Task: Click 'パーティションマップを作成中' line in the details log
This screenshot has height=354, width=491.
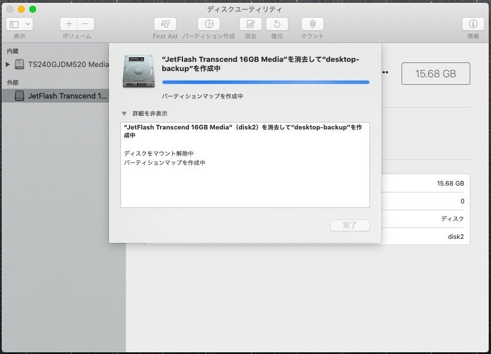Action: coord(165,163)
